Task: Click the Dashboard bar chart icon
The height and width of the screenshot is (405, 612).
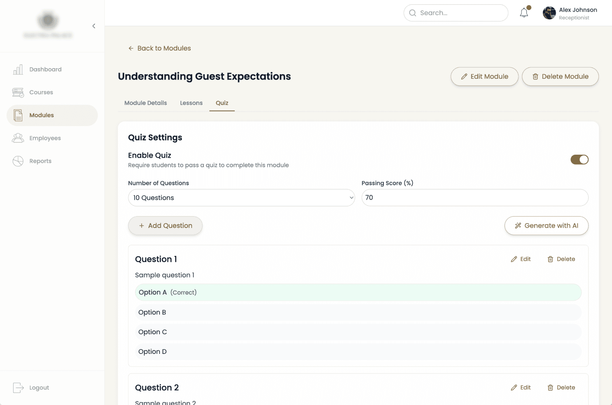Action: coord(18,69)
